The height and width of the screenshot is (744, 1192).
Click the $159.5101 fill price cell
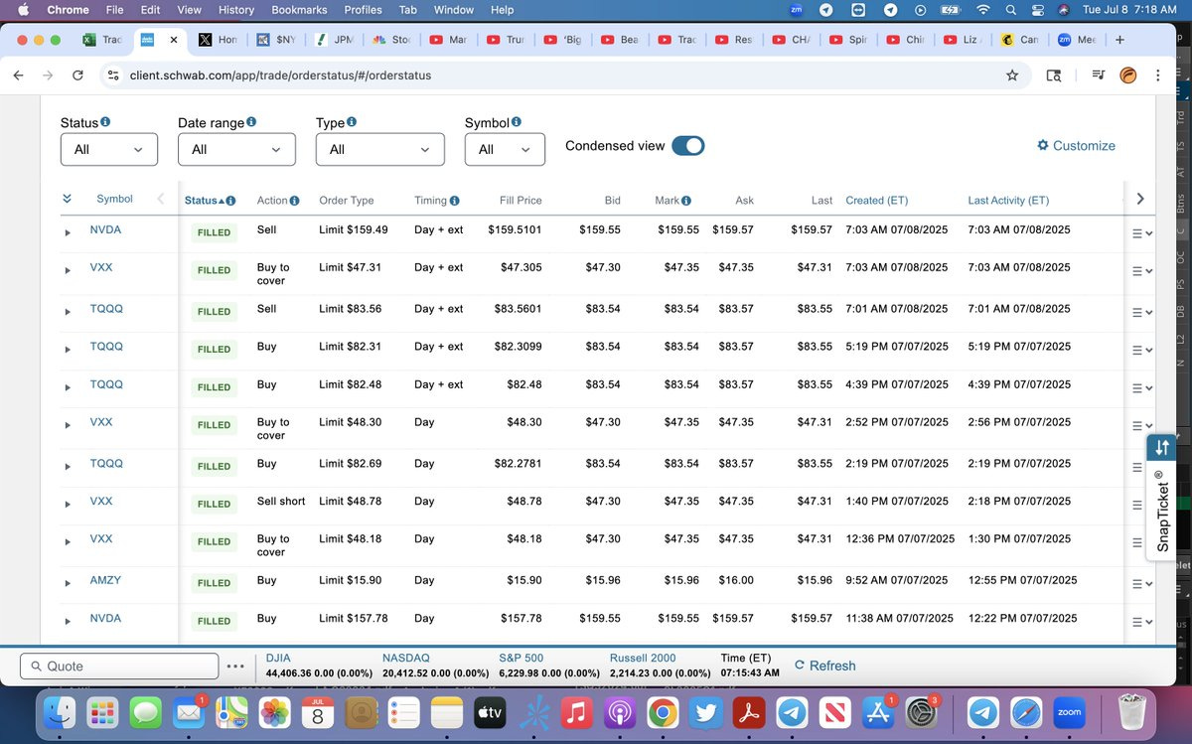pos(515,229)
